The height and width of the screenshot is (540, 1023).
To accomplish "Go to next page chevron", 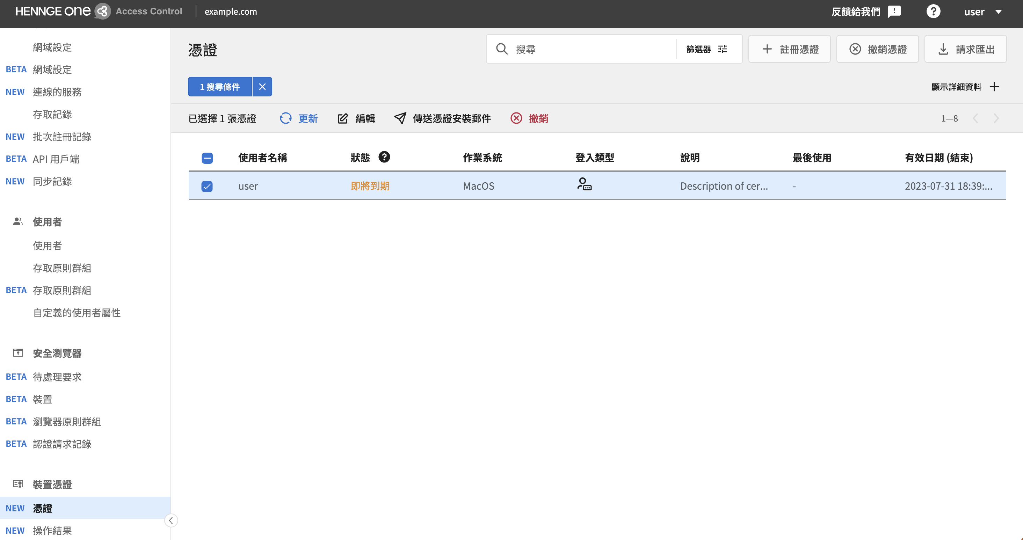I will tap(996, 118).
